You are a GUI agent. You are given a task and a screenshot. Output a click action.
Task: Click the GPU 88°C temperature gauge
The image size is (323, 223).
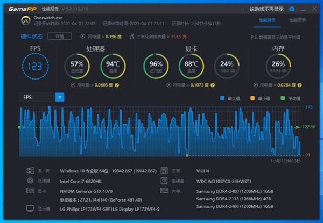(191, 67)
